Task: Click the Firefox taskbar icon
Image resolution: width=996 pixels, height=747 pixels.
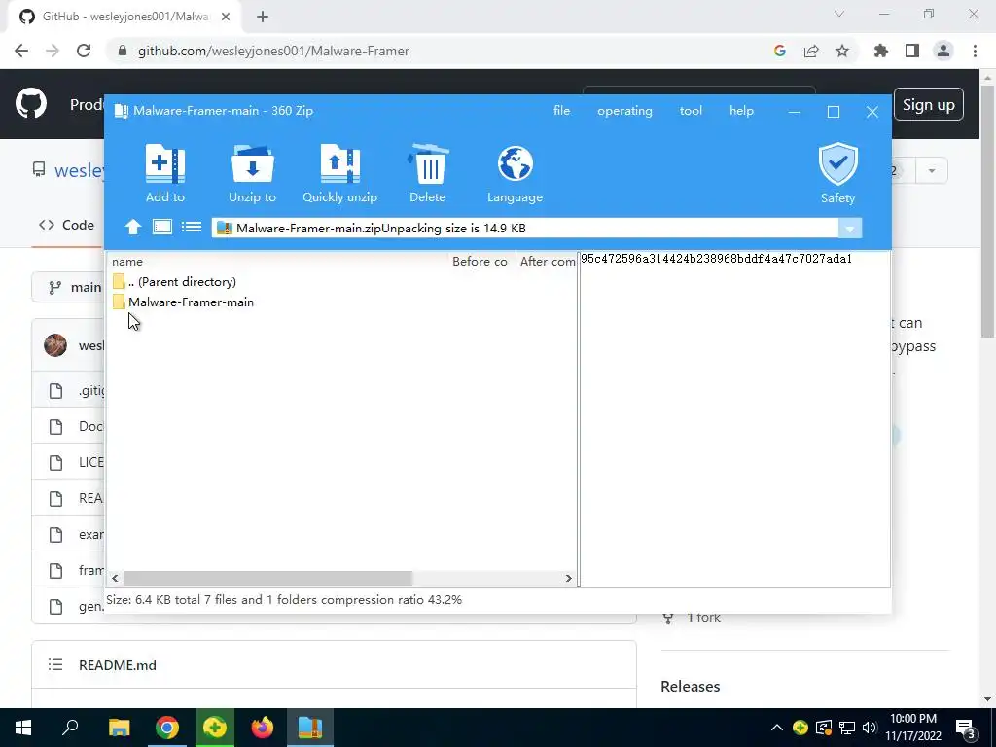Action: pos(263,728)
